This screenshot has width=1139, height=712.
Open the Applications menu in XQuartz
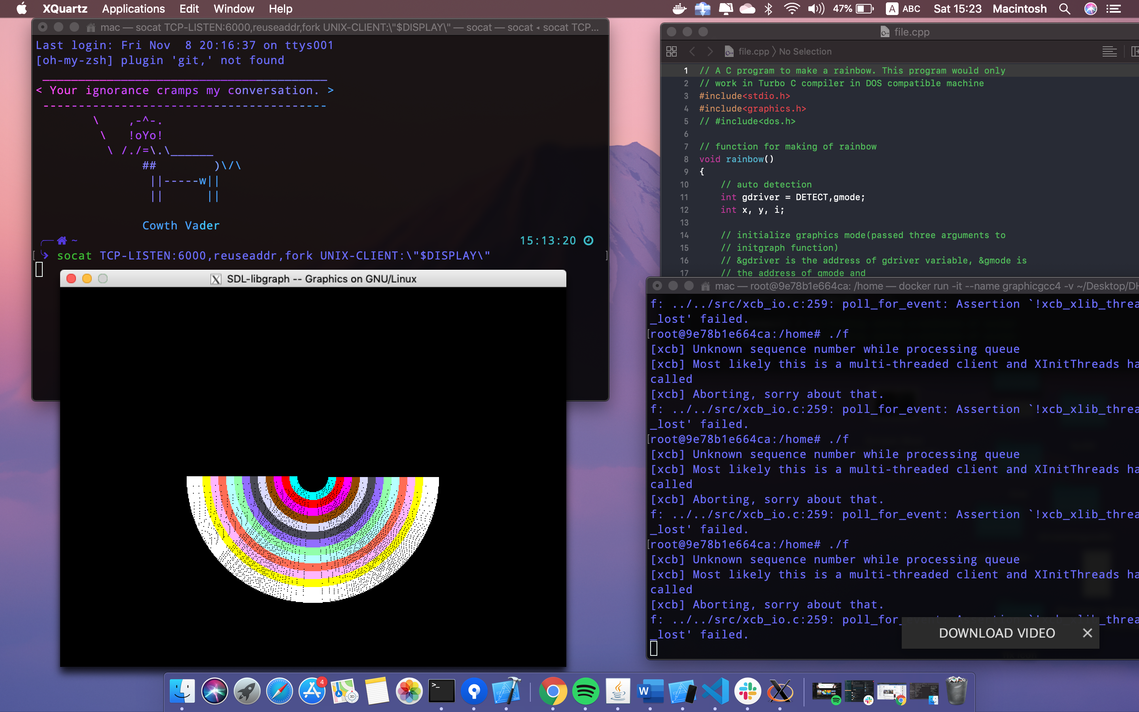click(x=133, y=8)
